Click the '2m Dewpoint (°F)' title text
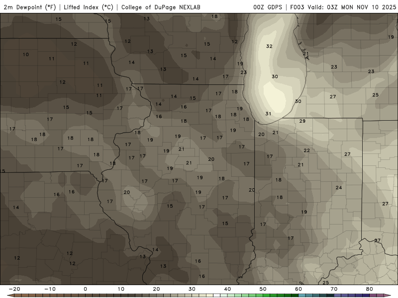 point(30,7)
